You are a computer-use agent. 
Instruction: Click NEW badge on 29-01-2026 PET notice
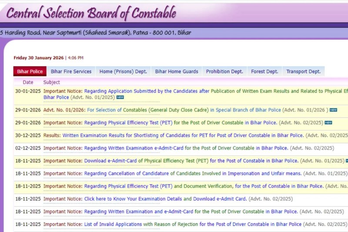pyautogui.click(x=328, y=123)
